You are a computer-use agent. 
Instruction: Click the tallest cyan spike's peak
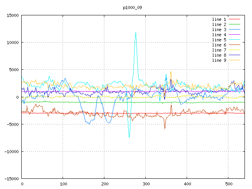click(x=135, y=32)
